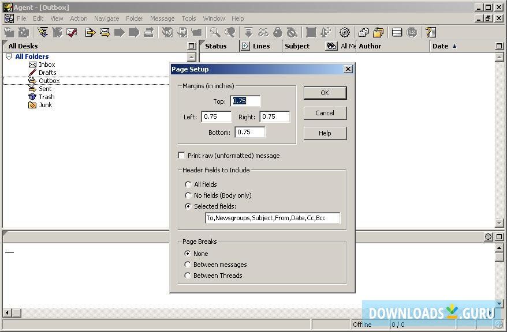Enable Print raw (unformatted) message checkbox
Viewport: 507px width, 332px height.
tap(182, 156)
